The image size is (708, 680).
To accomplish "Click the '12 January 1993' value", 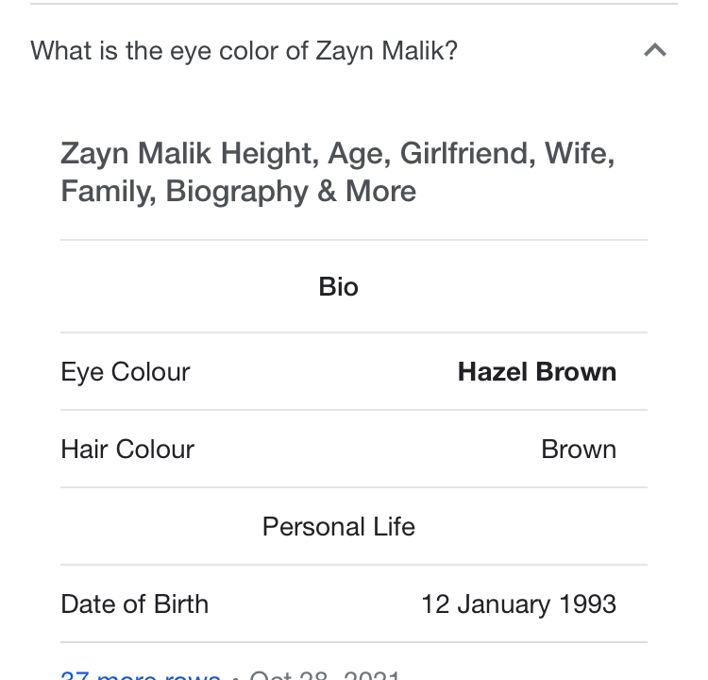I will (x=518, y=604).
